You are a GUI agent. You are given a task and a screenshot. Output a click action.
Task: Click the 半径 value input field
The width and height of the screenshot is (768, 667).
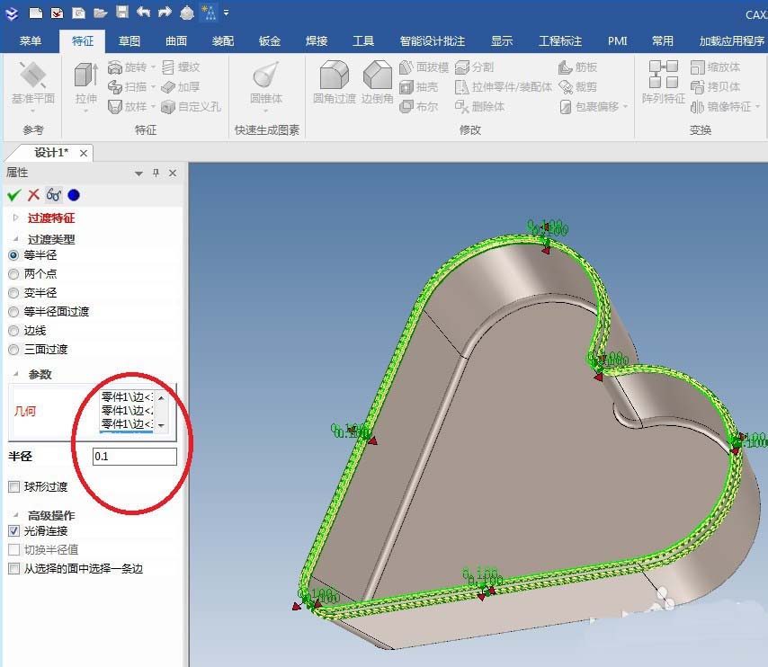[x=134, y=457]
